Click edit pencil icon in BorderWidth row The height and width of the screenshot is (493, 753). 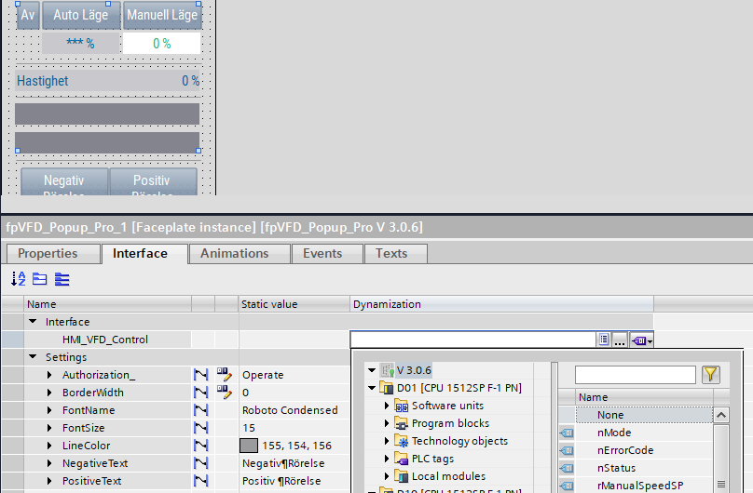(225, 392)
